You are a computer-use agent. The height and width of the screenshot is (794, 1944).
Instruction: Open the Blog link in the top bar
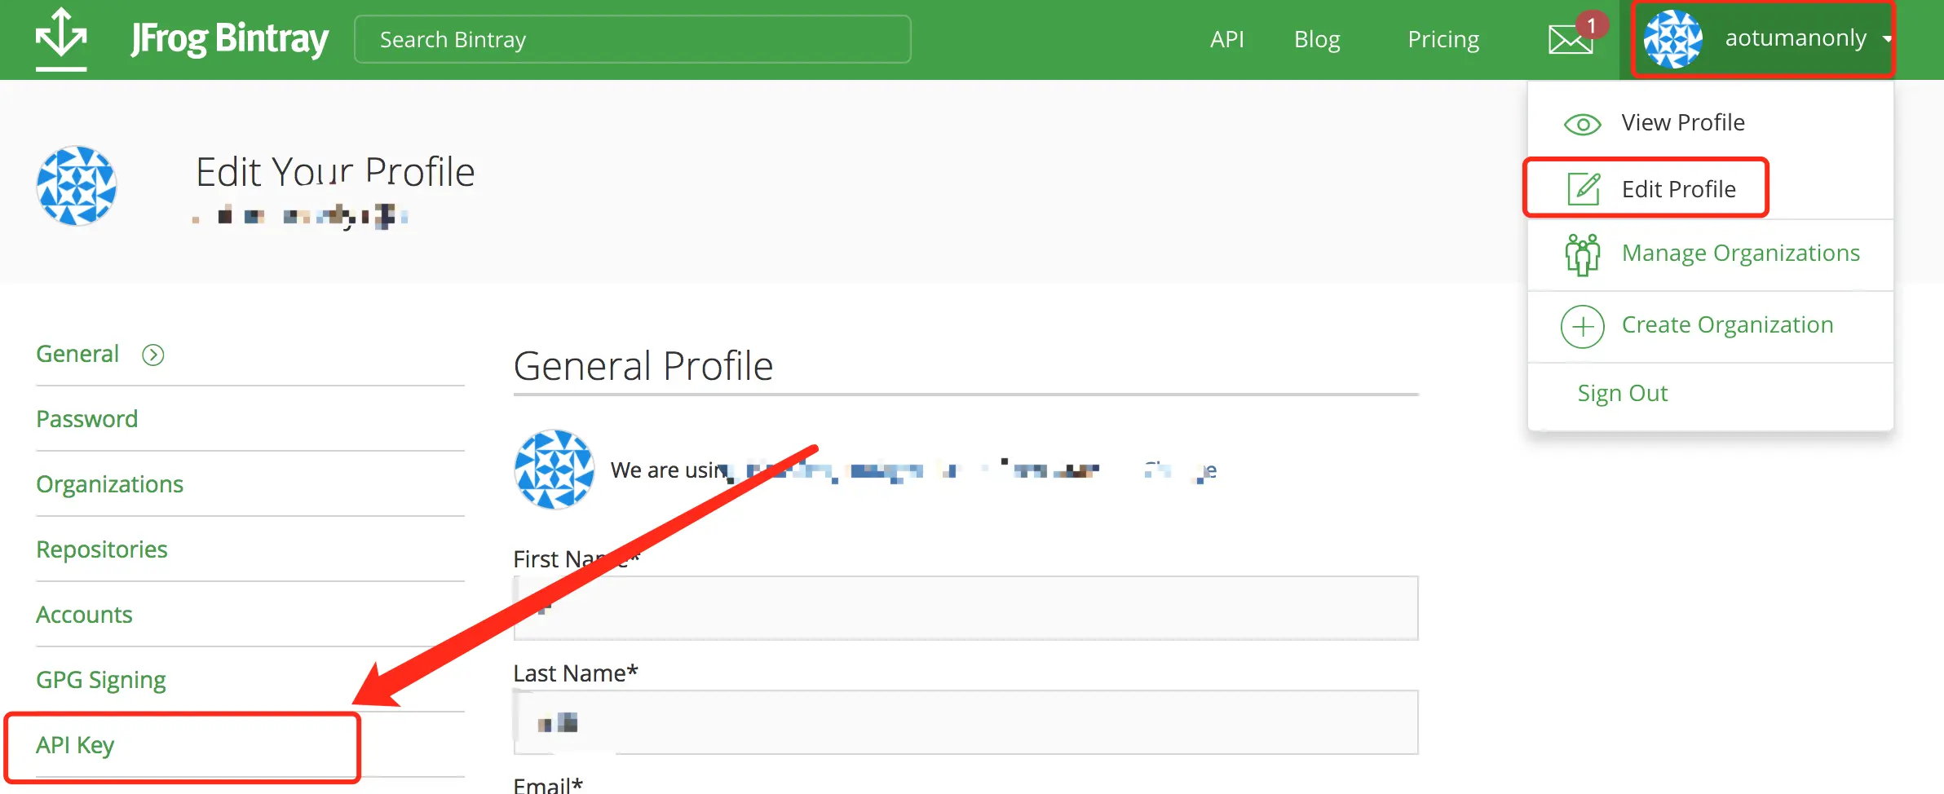click(x=1317, y=39)
